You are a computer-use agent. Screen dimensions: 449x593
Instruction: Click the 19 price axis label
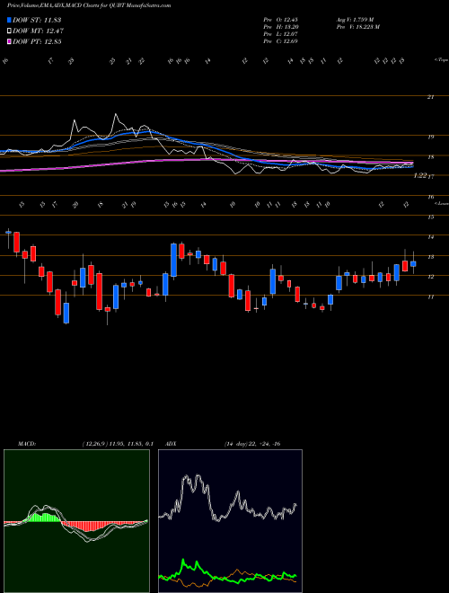(x=430, y=137)
